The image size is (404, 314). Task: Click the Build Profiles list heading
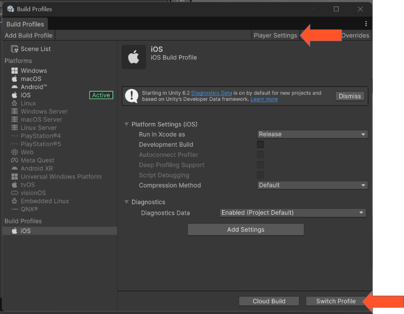23,221
